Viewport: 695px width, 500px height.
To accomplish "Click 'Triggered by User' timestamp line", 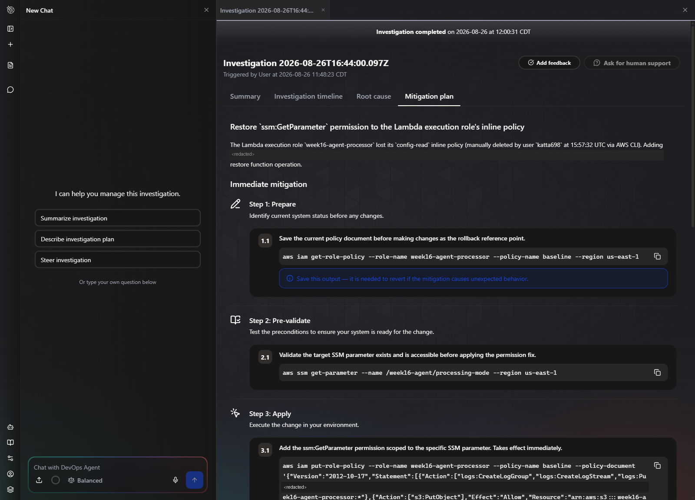I will click(285, 74).
